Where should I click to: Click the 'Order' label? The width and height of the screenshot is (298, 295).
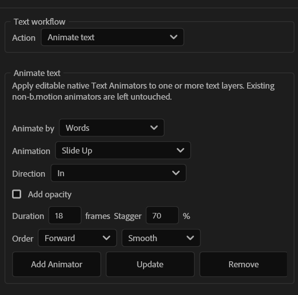click(23, 239)
